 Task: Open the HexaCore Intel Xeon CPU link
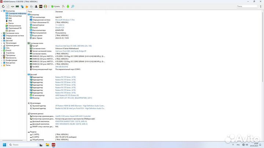73,46
